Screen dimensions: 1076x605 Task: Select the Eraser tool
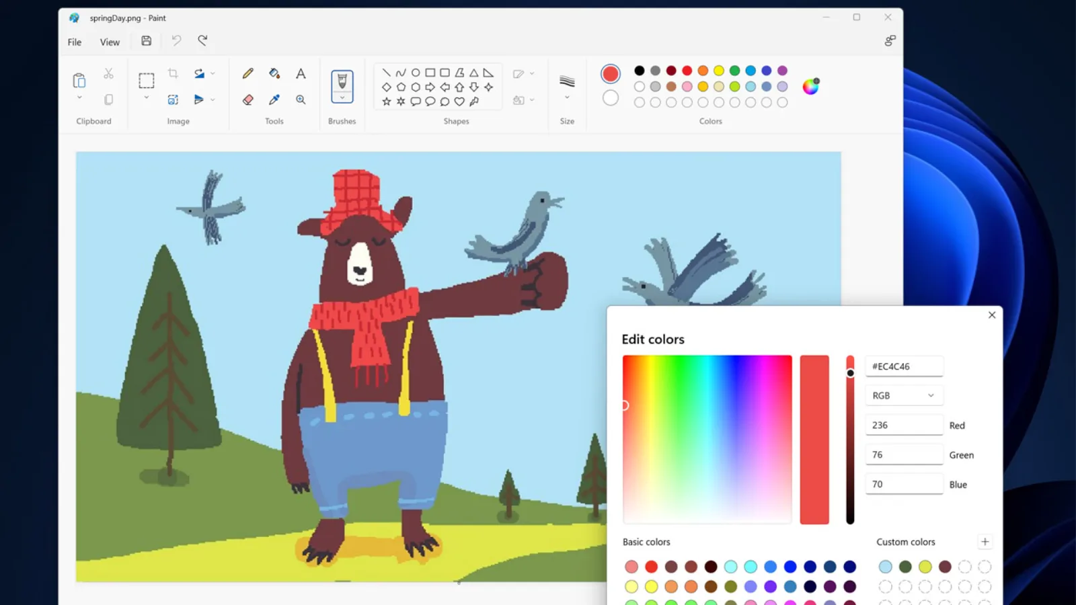(x=248, y=99)
